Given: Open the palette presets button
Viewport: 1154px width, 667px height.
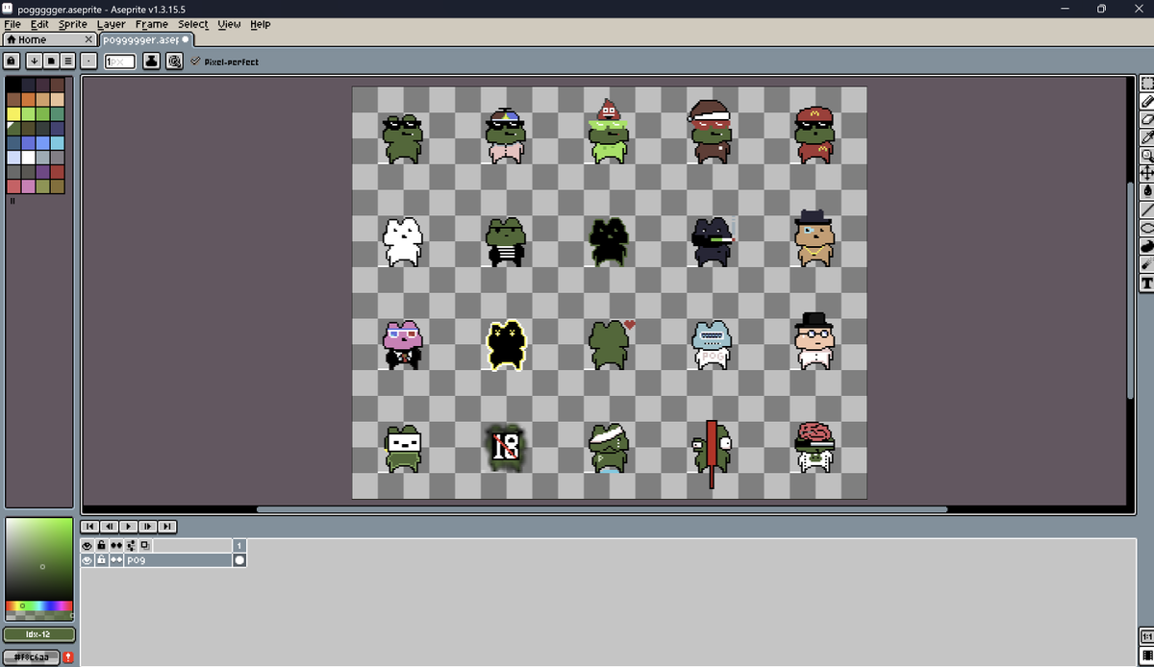Looking at the screenshot, I should (x=52, y=61).
